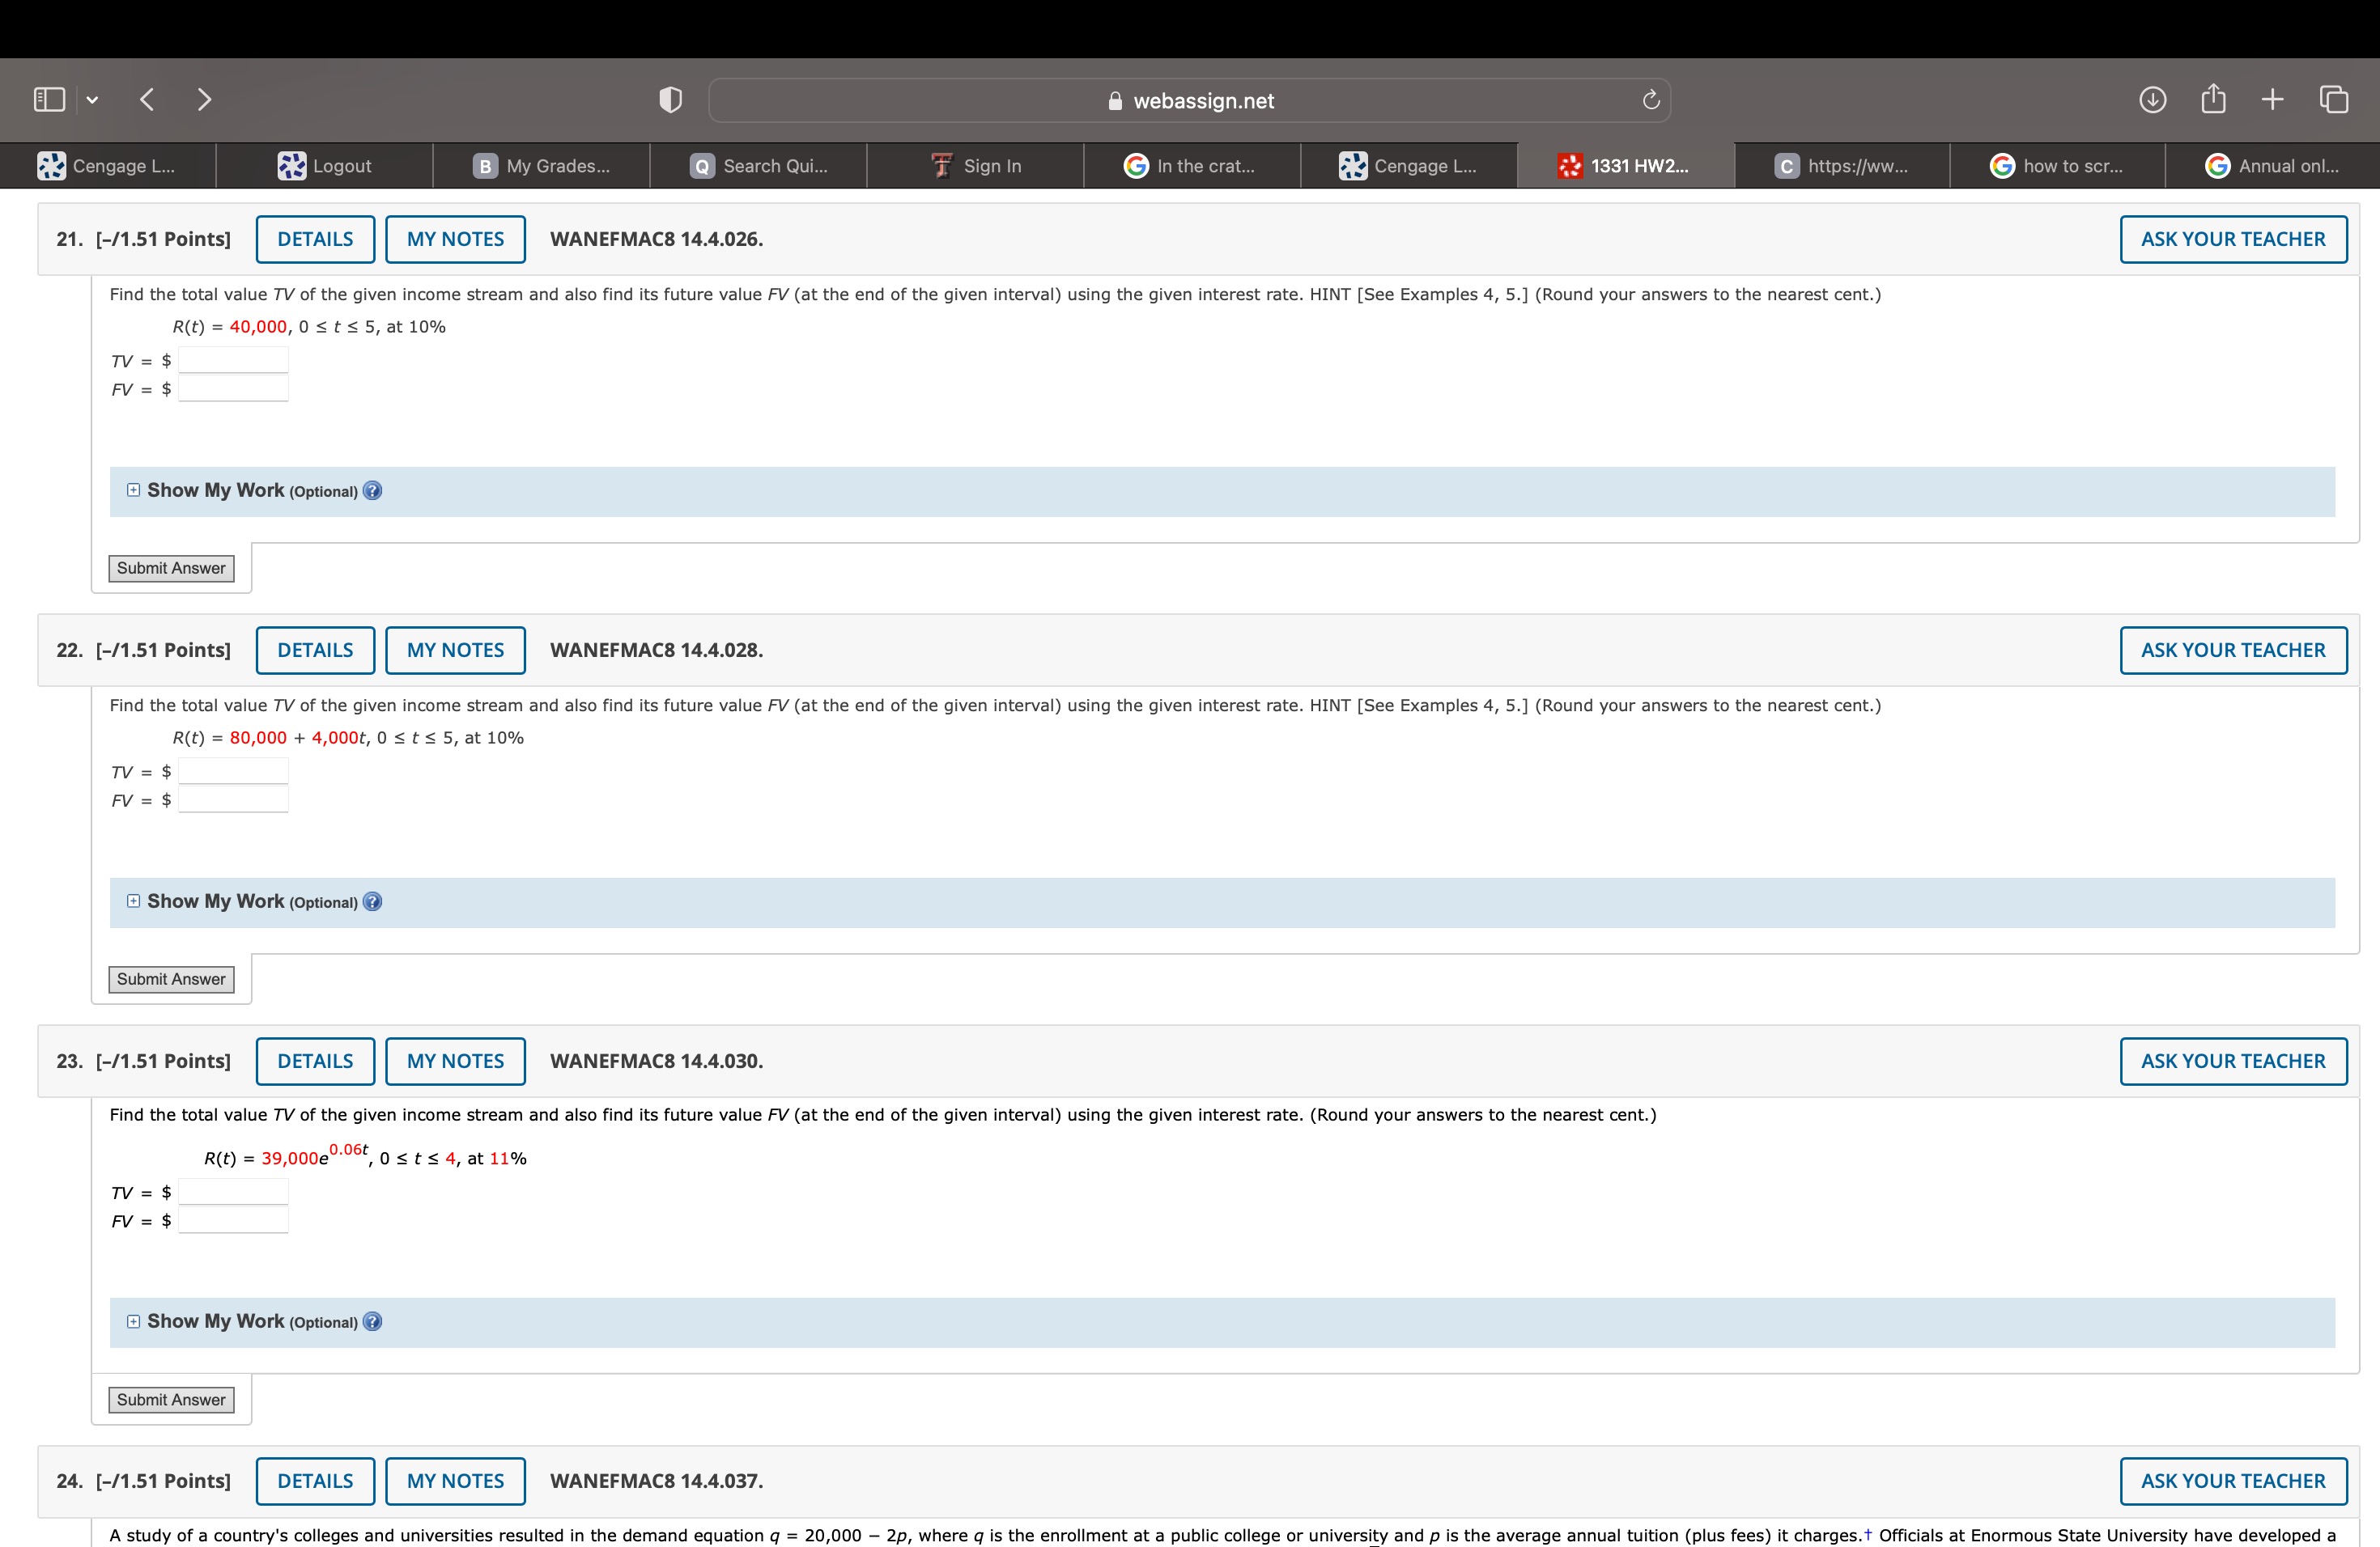Click the TV input field in question 23

(233, 1191)
